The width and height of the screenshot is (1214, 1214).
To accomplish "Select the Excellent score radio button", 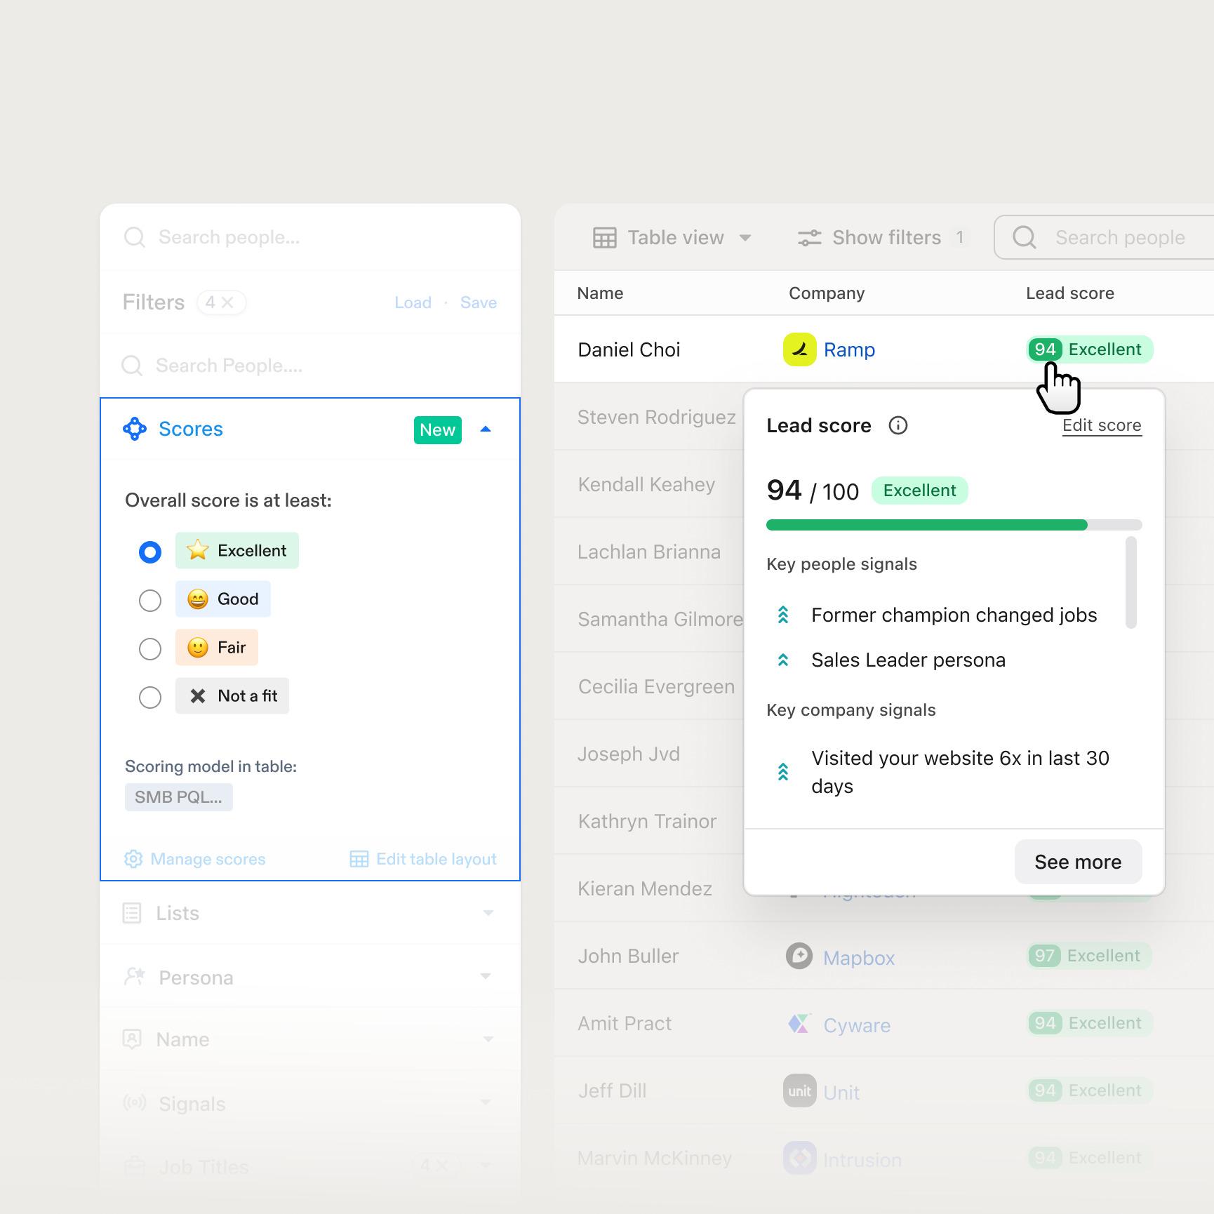I will click(x=150, y=552).
